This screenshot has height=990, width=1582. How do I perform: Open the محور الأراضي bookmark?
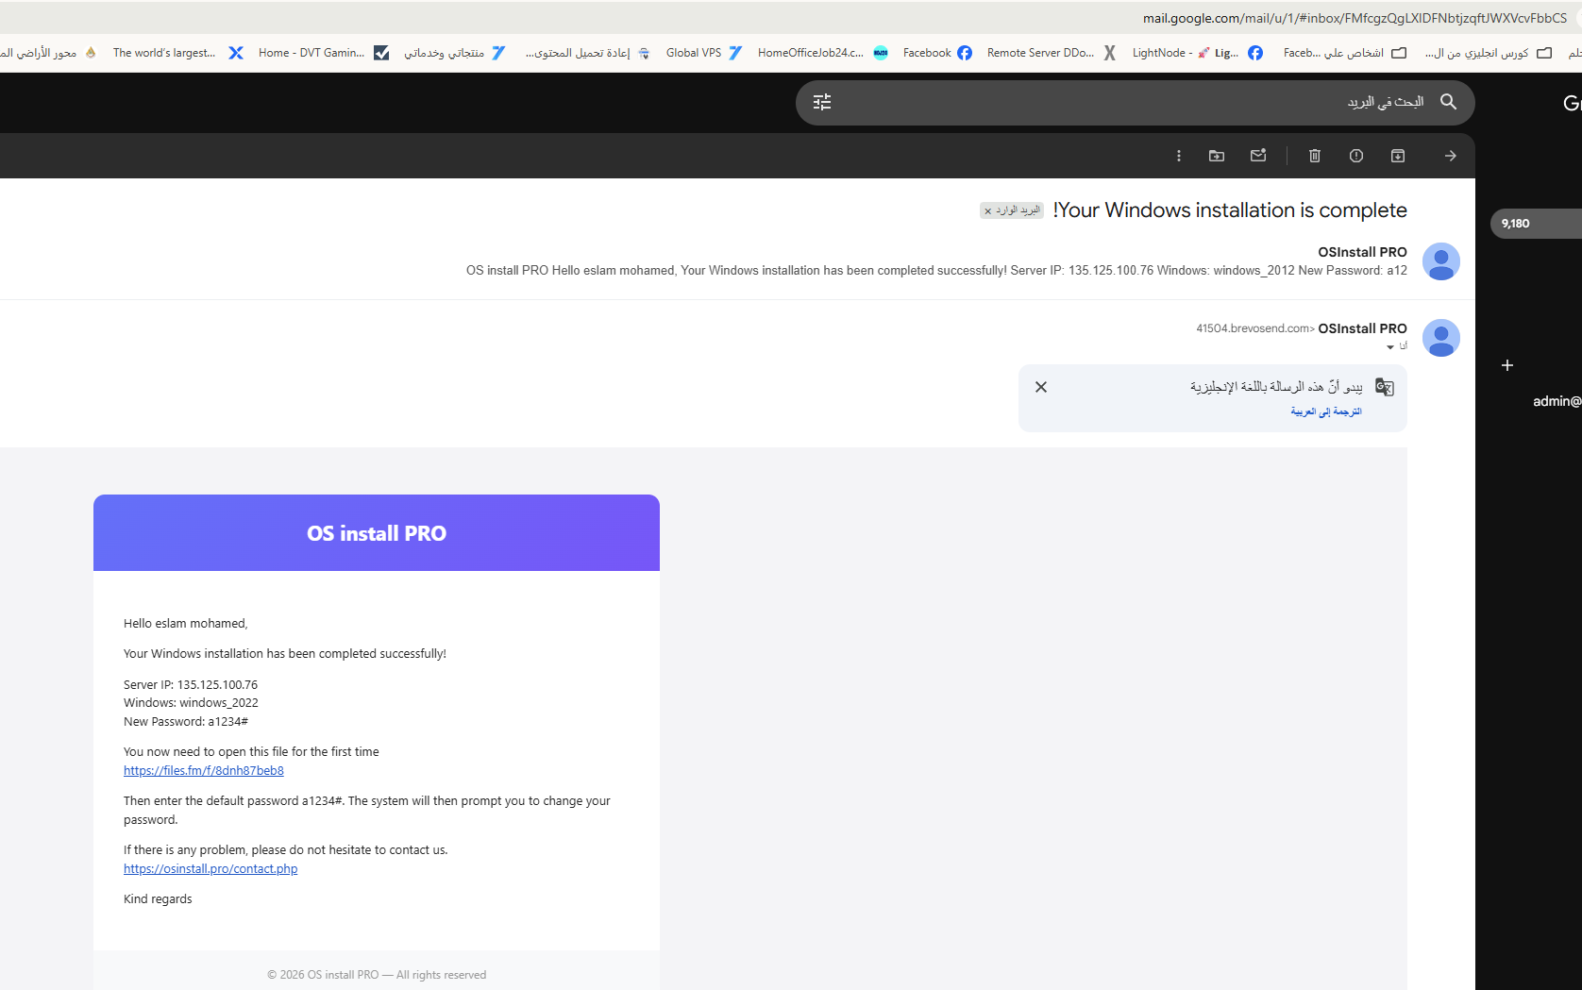(x=47, y=53)
